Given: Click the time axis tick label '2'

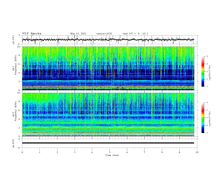Looking at the screenshot, I should [57, 152].
